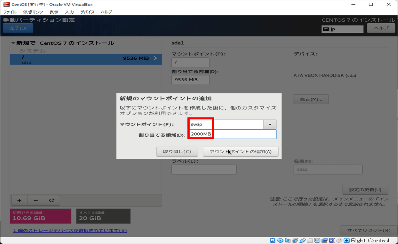Click the 使用できる領域 10.69 GiB box
The width and height of the screenshot is (398, 244).
tap(41, 216)
